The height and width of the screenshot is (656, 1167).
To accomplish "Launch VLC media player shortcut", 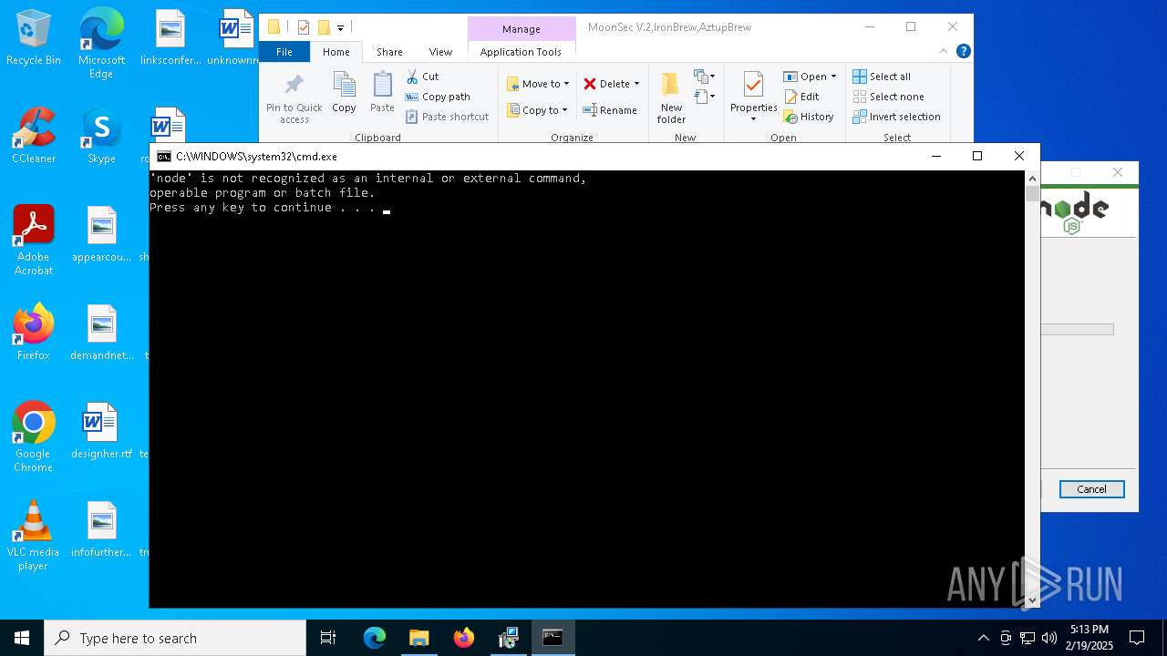I will click(34, 536).
